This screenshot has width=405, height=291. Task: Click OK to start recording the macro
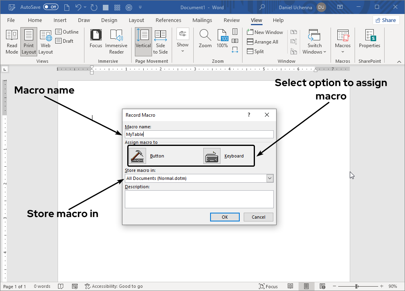click(x=225, y=217)
